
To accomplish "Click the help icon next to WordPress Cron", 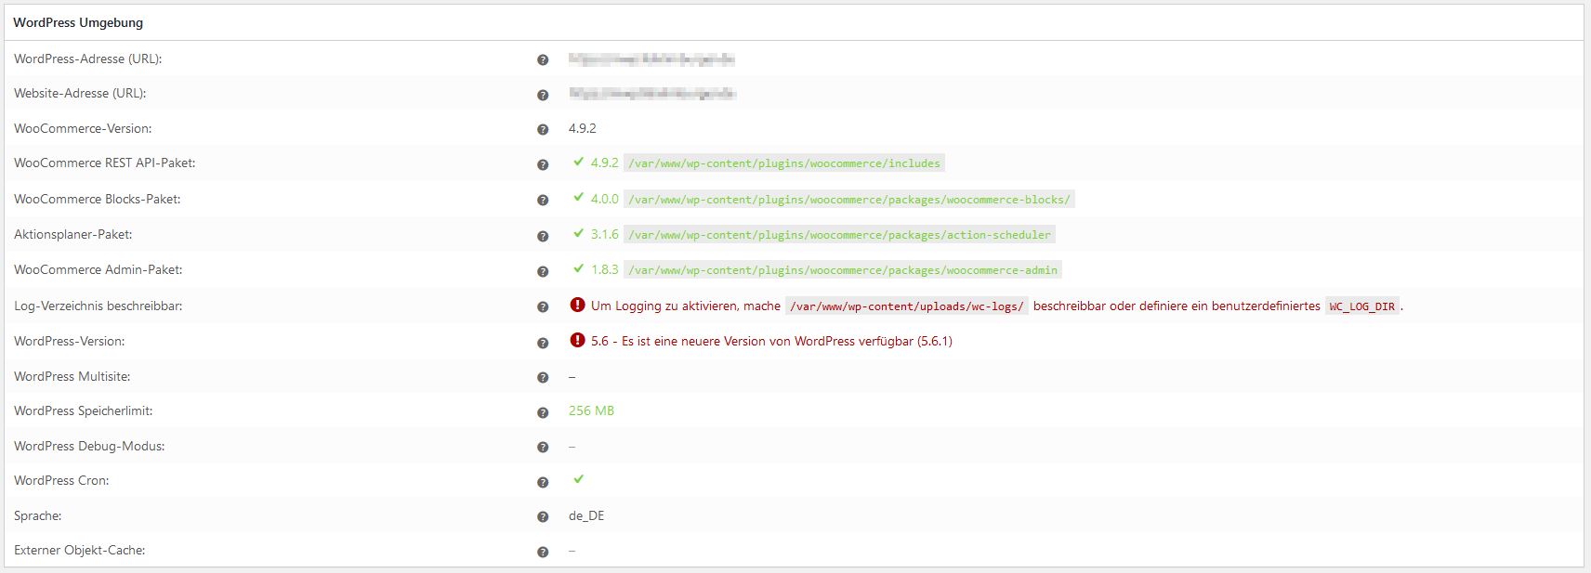I will [x=543, y=482].
